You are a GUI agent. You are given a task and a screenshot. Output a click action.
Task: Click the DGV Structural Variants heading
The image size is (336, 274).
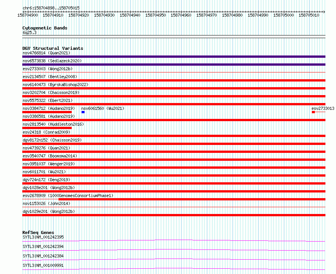[x=53, y=48]
